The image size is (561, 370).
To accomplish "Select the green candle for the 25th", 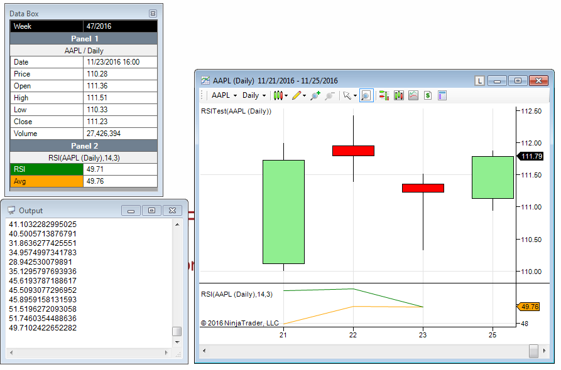I will point(493,177).
